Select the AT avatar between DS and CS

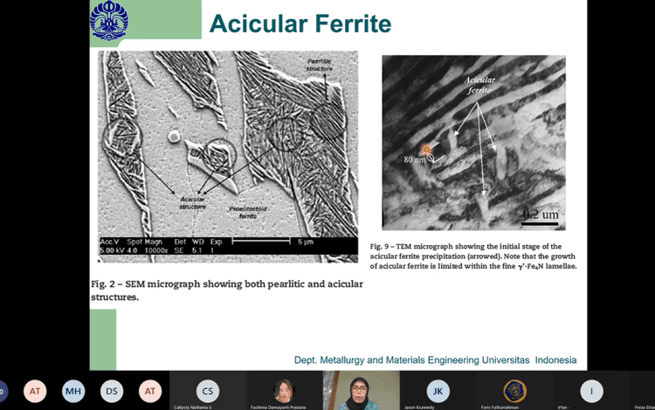[x=150, y=391]
